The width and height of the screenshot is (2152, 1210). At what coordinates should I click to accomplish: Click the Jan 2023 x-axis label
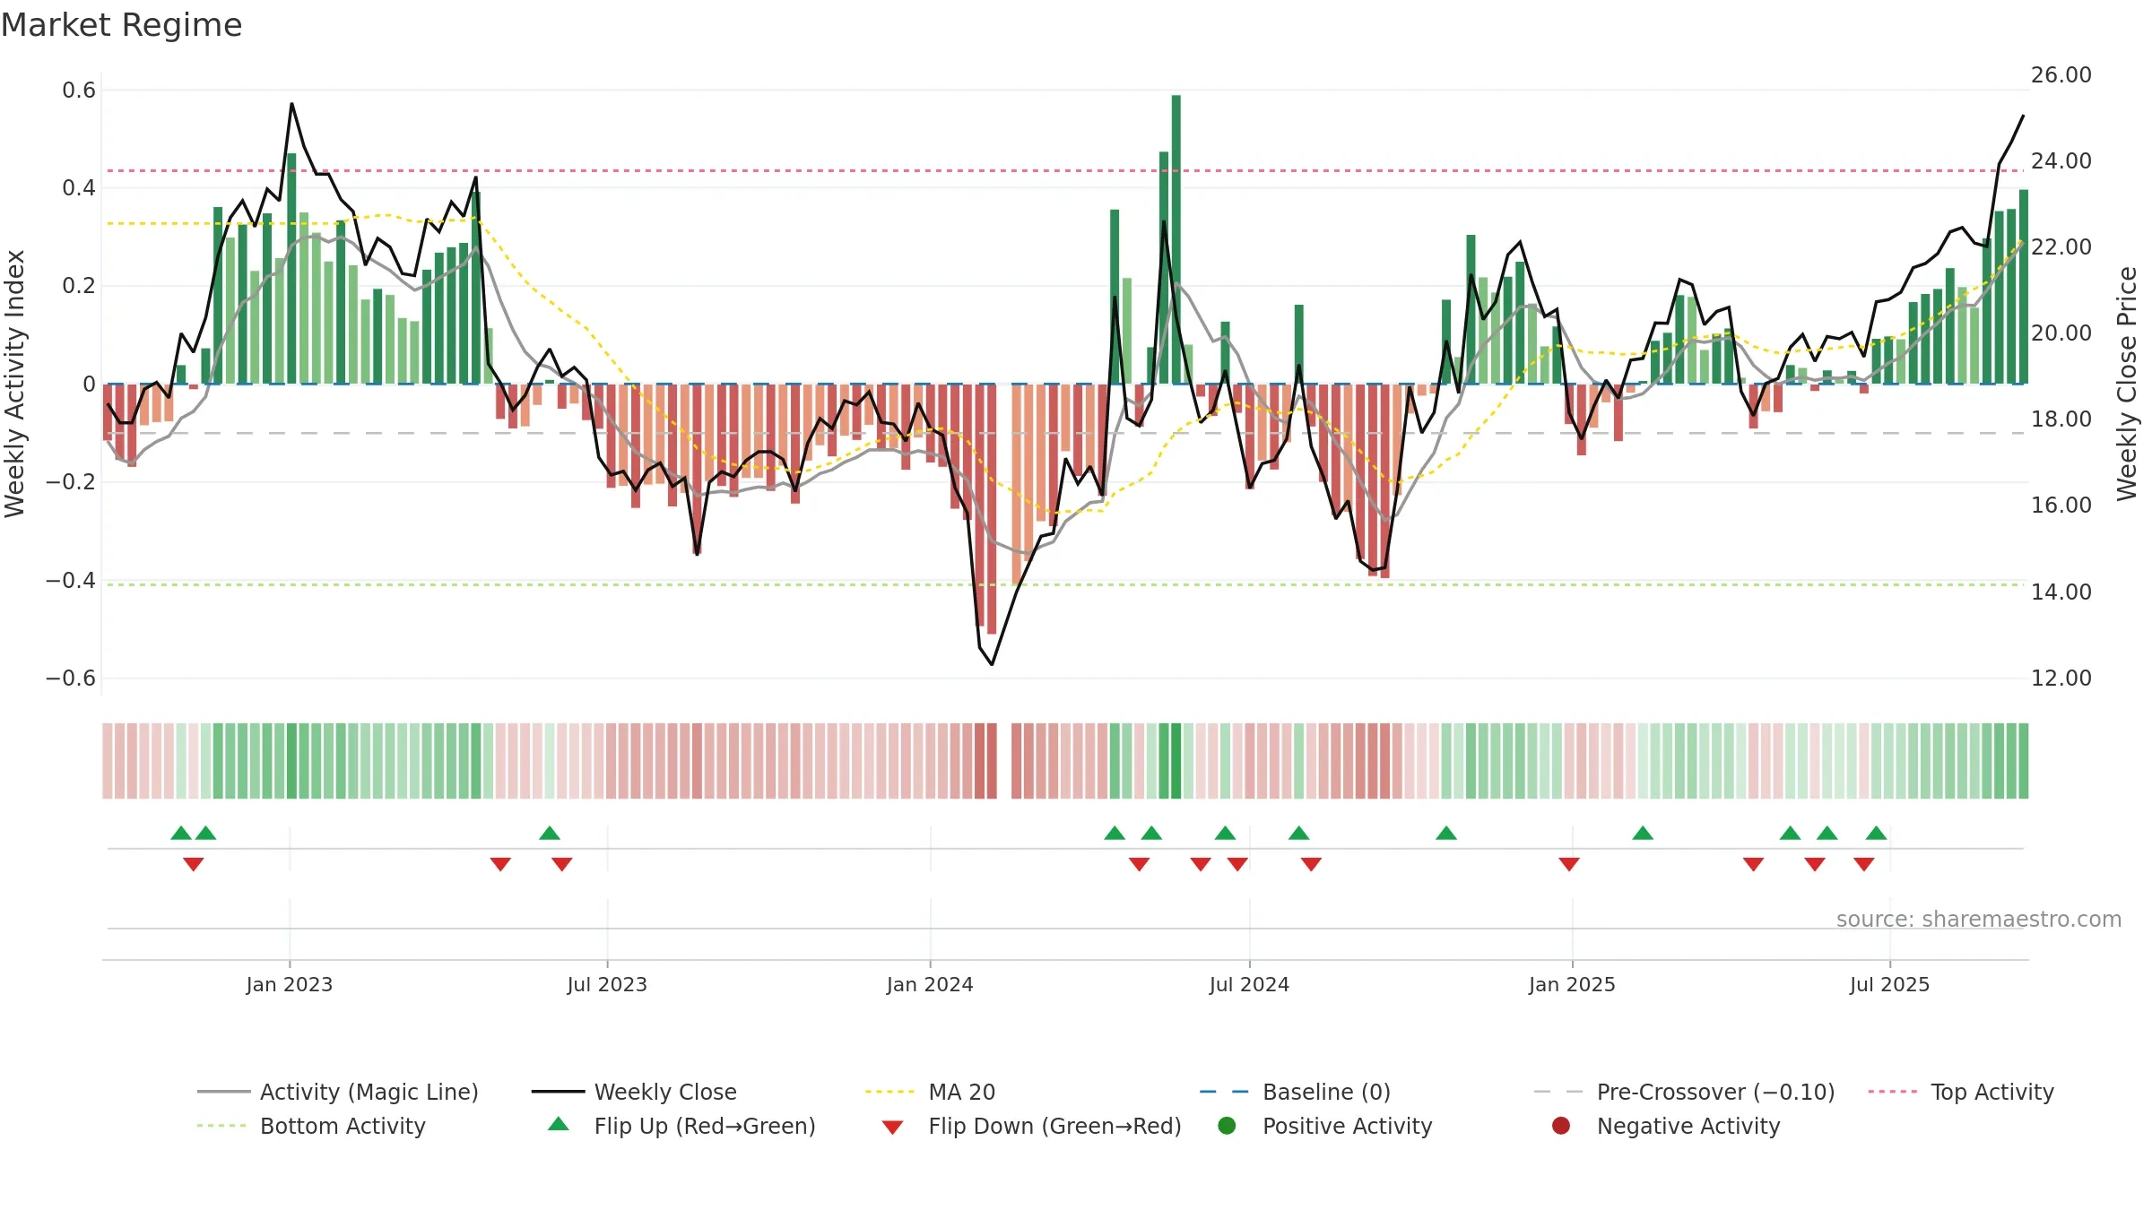[x=290, y=984]
